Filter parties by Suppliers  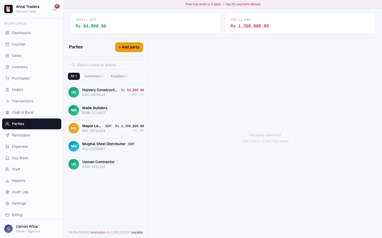pyautogui.click(x=119, y=76)
